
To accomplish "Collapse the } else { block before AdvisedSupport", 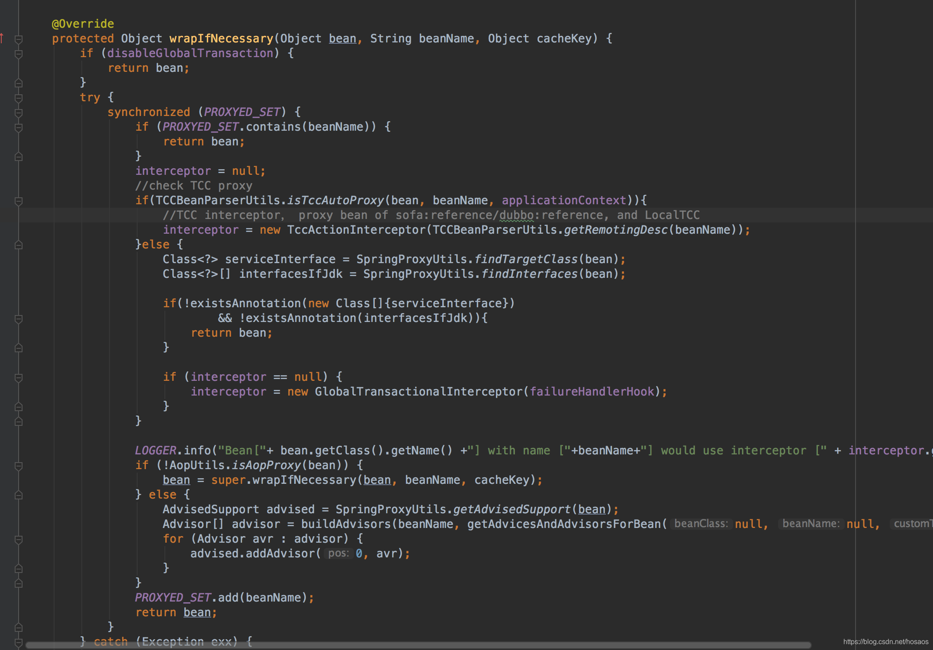I will coord(19,495).
